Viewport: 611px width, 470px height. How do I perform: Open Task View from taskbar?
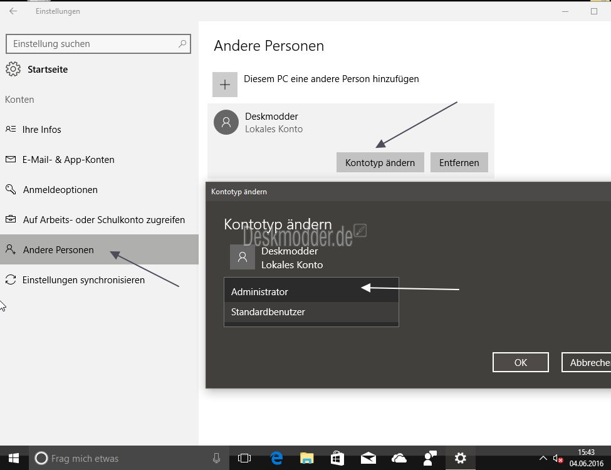pyautogui.click(x=244, y=458)
